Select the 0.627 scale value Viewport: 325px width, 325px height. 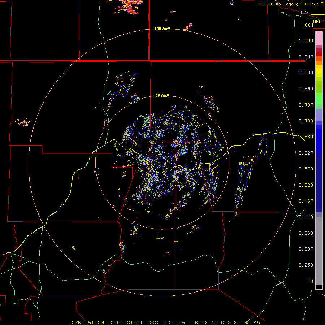tap(306, 153)
